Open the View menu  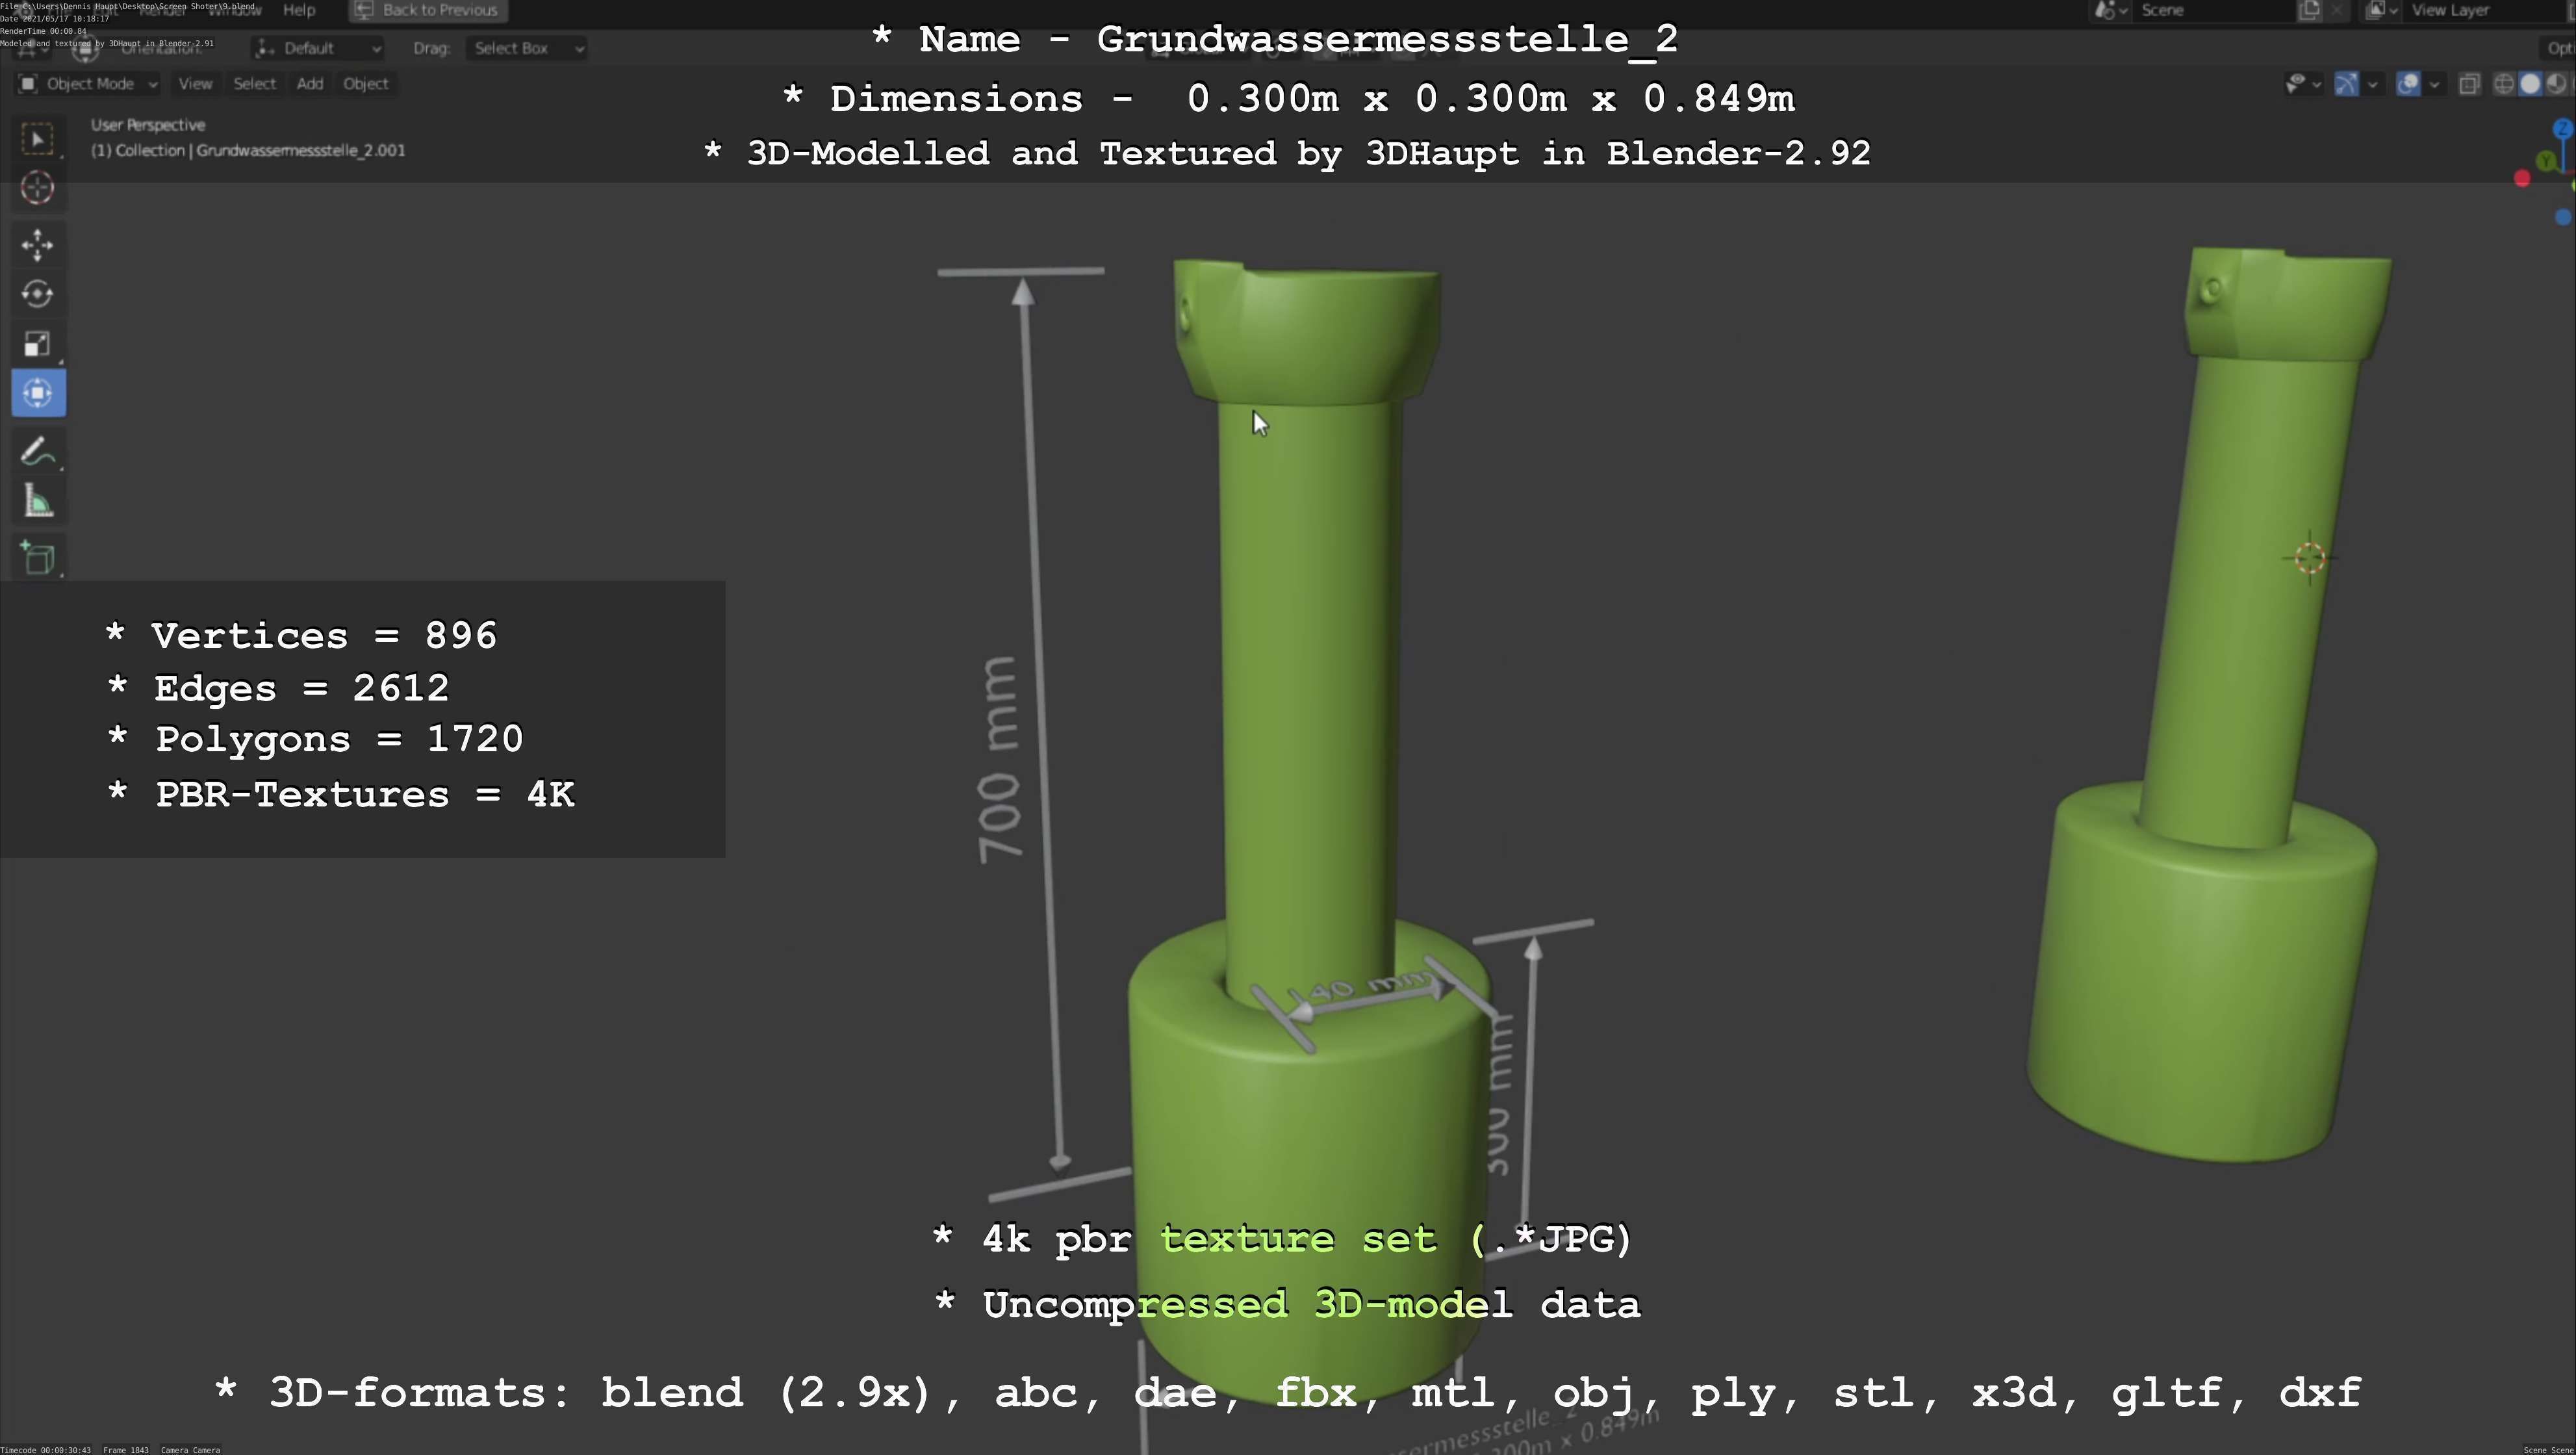(195, 84)
